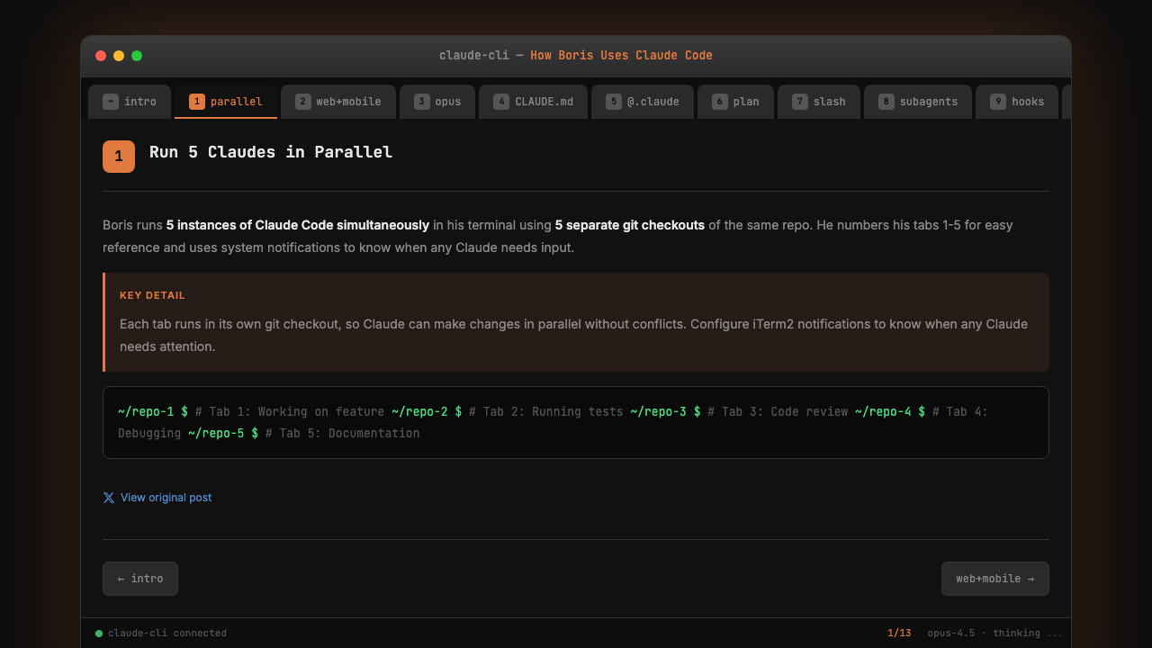Open the View original post link

point(166,498)
